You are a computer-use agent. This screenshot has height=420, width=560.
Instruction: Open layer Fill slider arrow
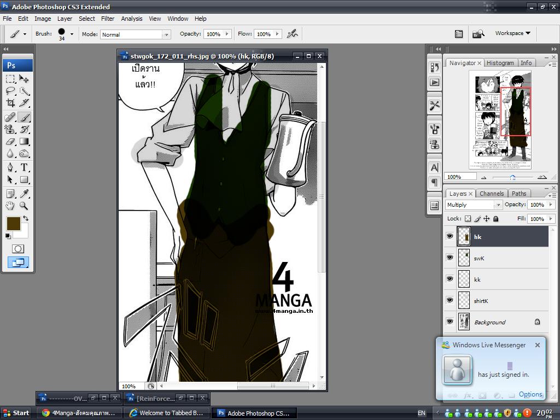coord(550,219)
